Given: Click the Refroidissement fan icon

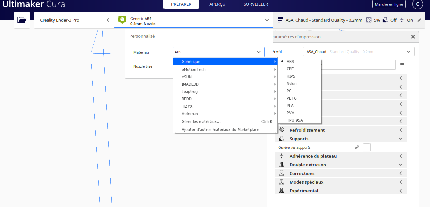Looking at the screenshot, I should pyautogui.click(x=282, y=130).
